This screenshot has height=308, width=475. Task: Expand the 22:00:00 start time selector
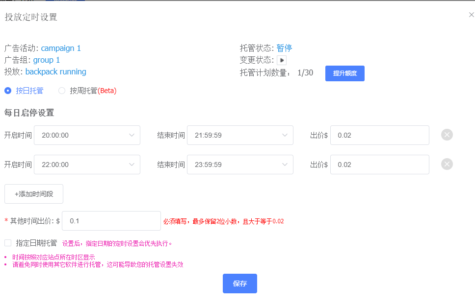click(87, 164)
